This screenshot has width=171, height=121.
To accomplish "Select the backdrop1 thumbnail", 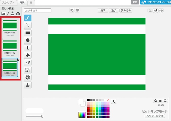I will click(10, 28).
